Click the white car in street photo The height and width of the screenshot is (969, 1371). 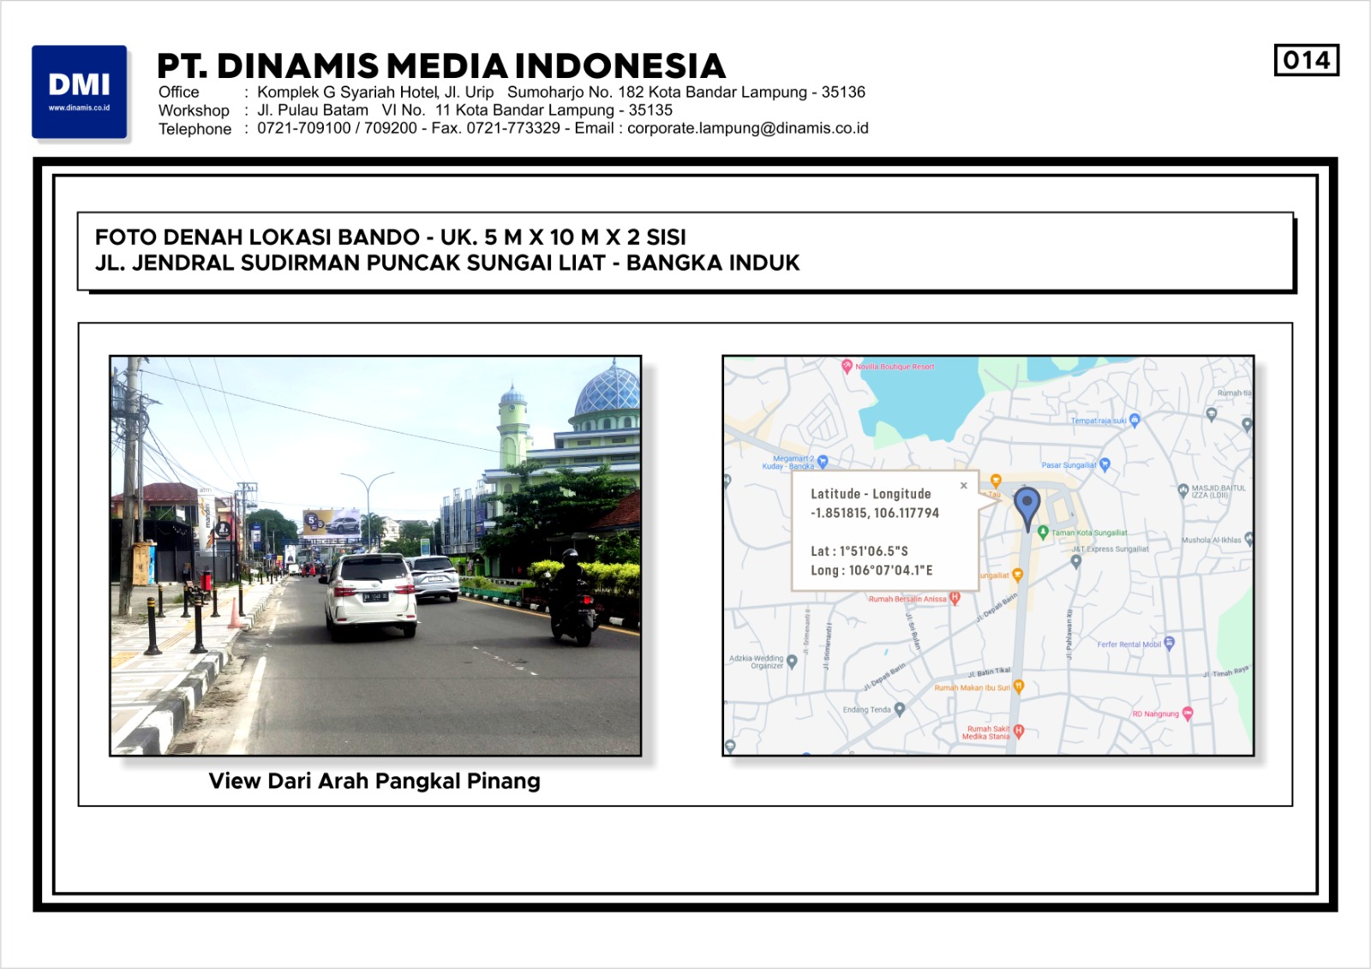tap(371, 596)
